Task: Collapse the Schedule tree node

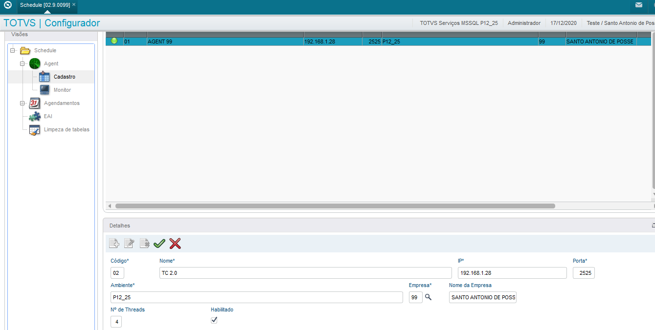Action: click(x=12, y=50)
